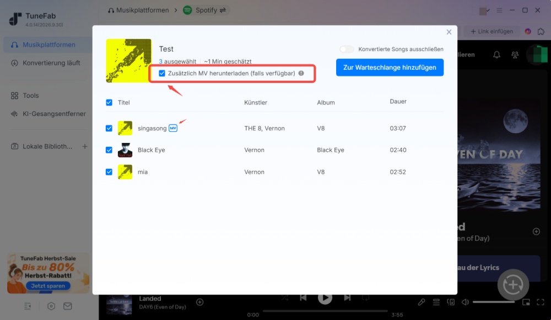Click the Test playlist cover image
The image size is (551, 320).
click(x=128, y=60)
